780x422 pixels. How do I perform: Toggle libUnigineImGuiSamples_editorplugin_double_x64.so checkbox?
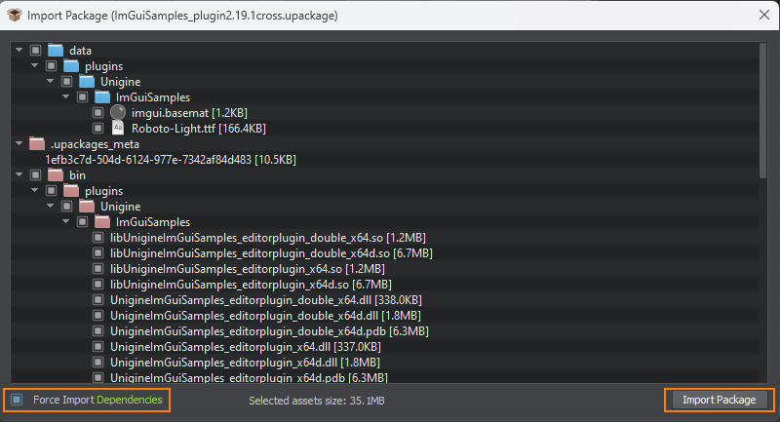98,238
